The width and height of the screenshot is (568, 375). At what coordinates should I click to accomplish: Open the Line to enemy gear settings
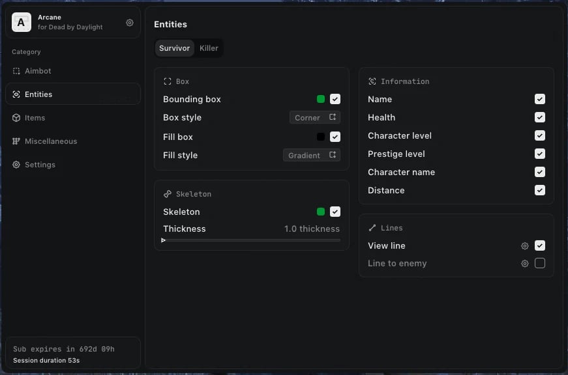pyautogui.click(x=525, y=264)
